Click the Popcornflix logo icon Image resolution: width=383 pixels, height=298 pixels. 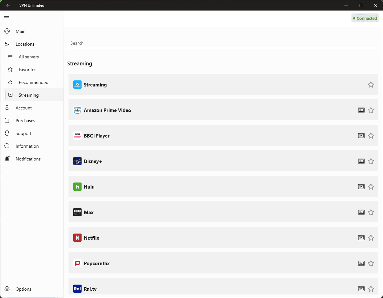click(77, 263)
